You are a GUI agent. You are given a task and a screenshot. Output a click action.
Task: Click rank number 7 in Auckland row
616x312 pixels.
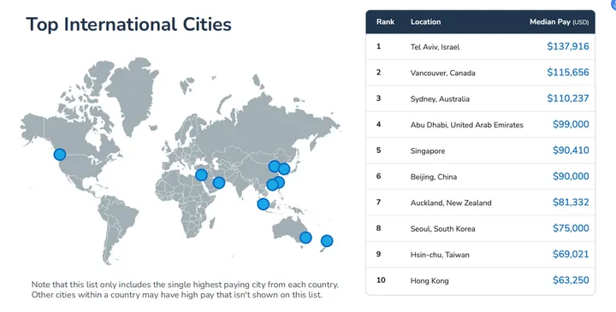click(378, 202)
